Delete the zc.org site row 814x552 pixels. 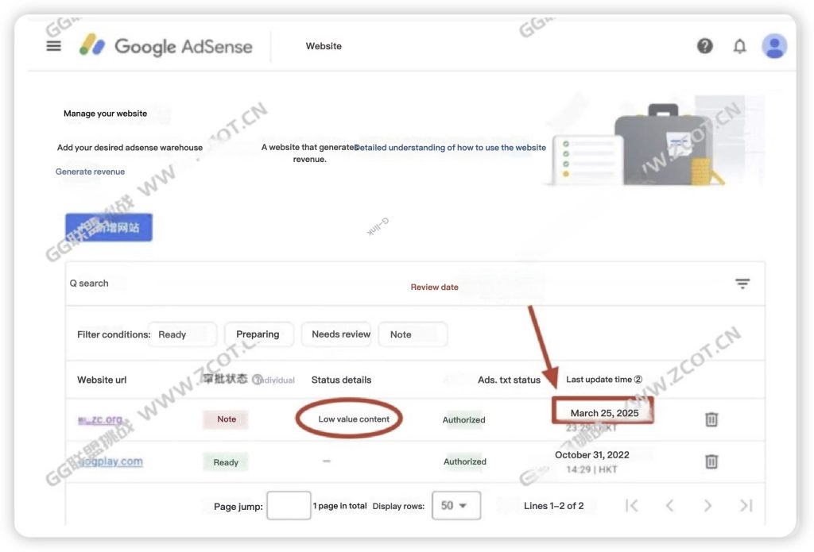pyautogui.click(x=711, y=419)
